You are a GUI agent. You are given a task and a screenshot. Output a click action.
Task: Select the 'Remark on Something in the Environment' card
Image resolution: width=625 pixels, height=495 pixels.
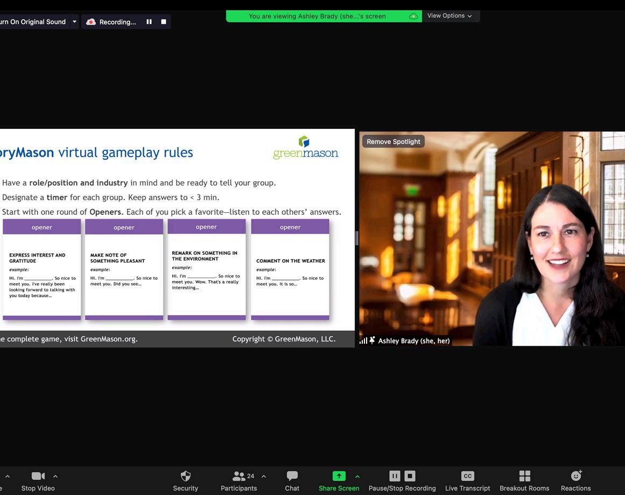tap(207, 269)
